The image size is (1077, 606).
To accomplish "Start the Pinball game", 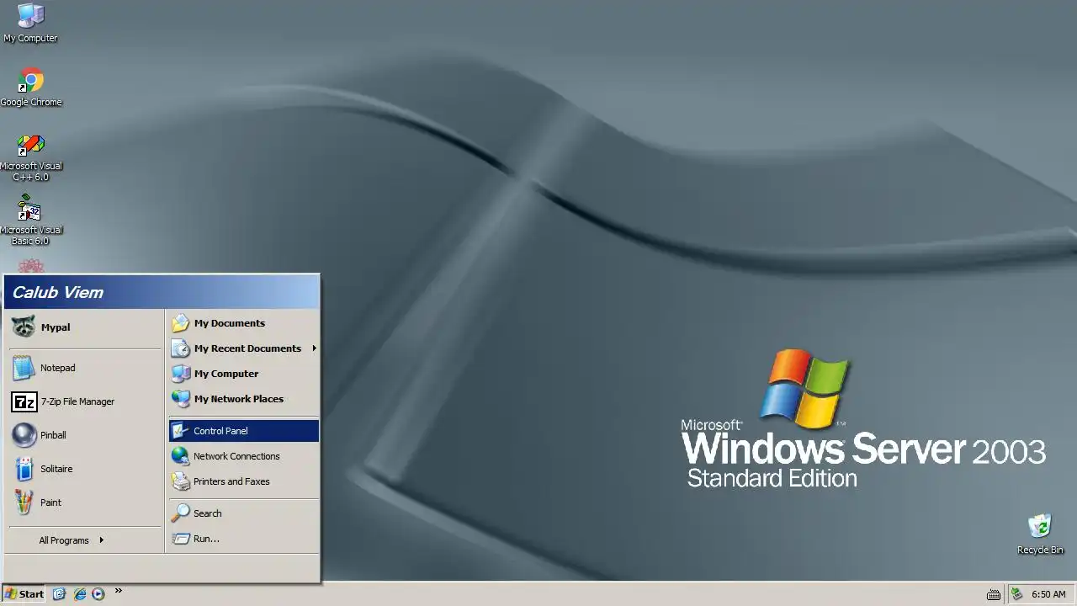I will pyautogui.click(x=84, y=435).
